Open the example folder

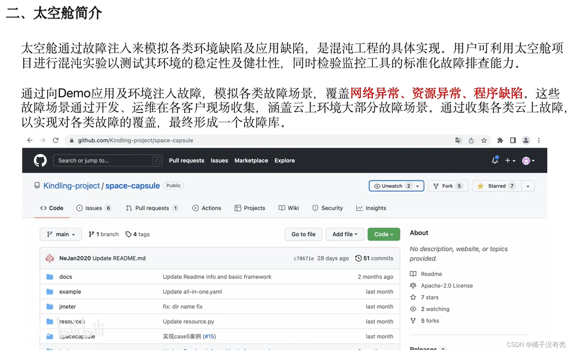pyautogui.click(x=70, y=292)
